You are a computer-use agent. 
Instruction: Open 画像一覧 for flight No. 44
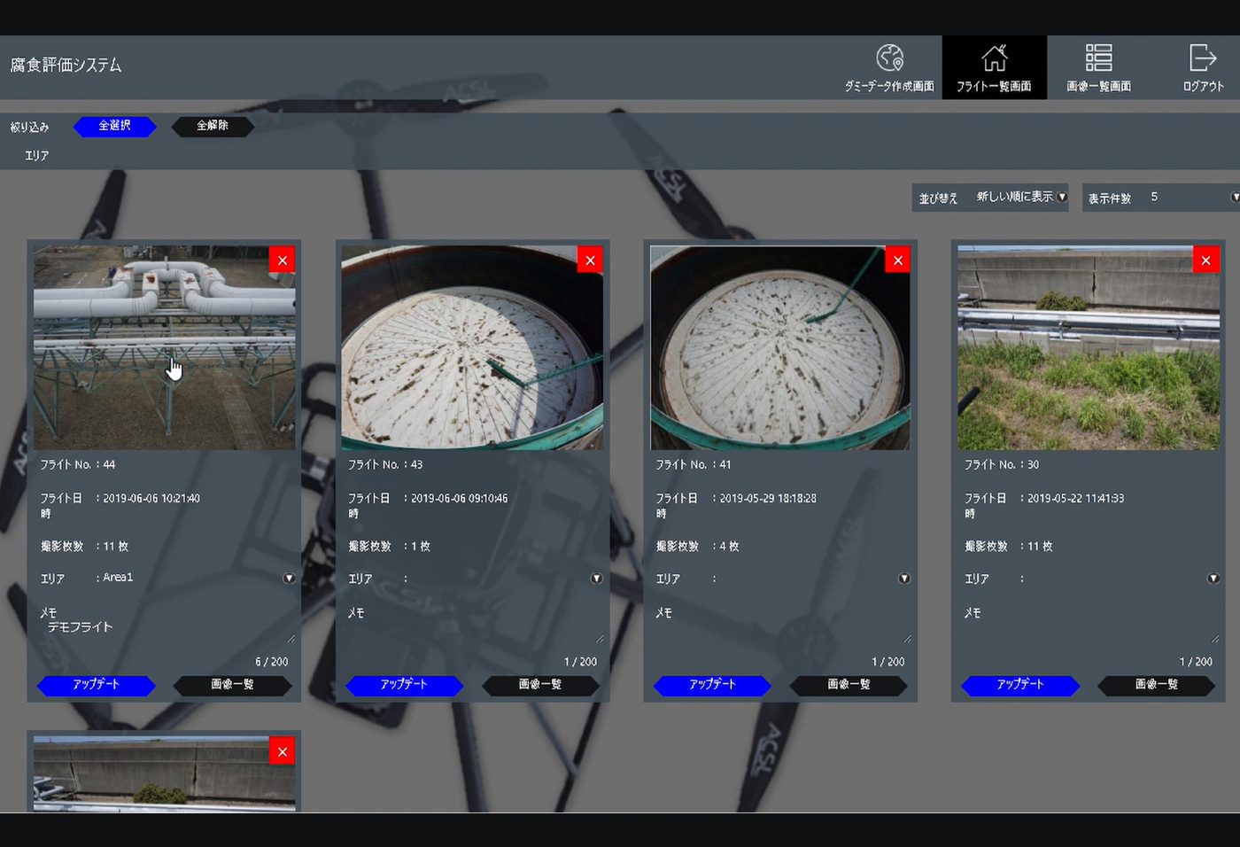tap(233, 685)
